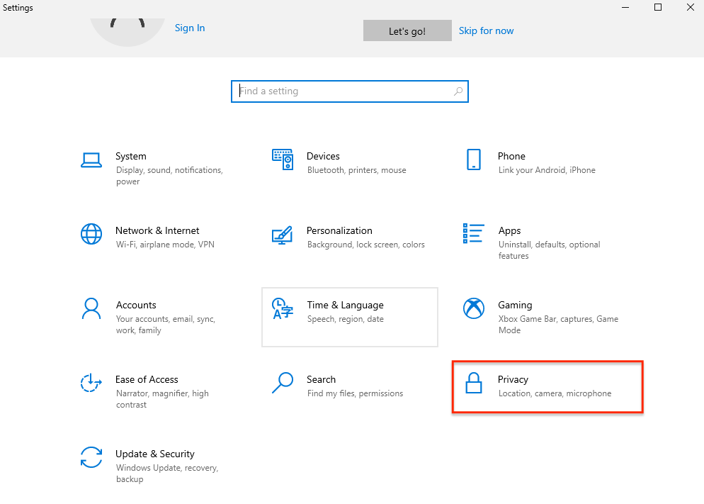Image resolution: width=704 pixels, height=504 pixels.
Task: Choose Skip for now link
Action: 487,30
